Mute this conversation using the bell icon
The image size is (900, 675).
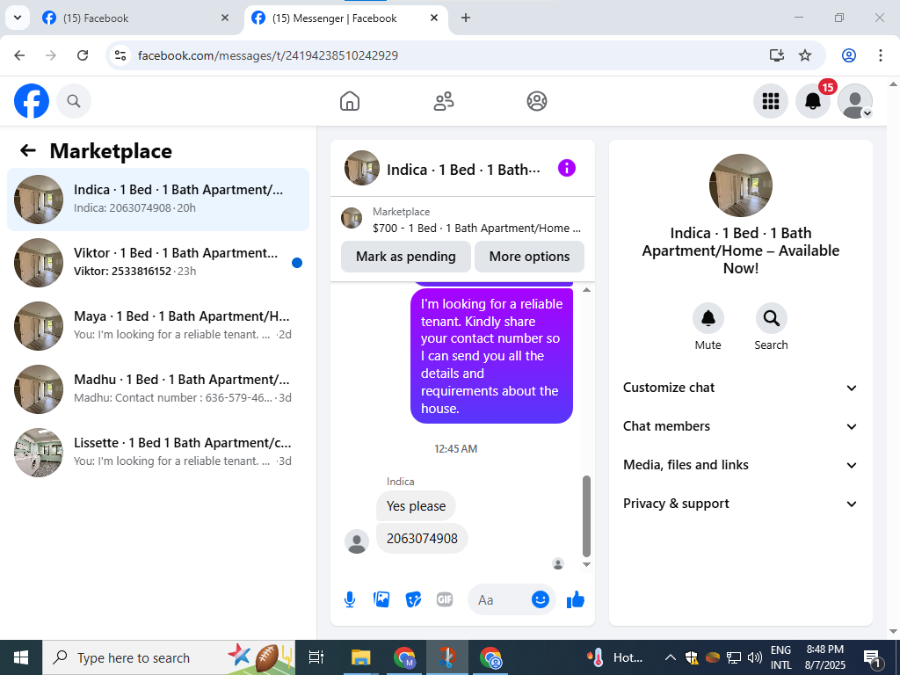pos(708,318)
